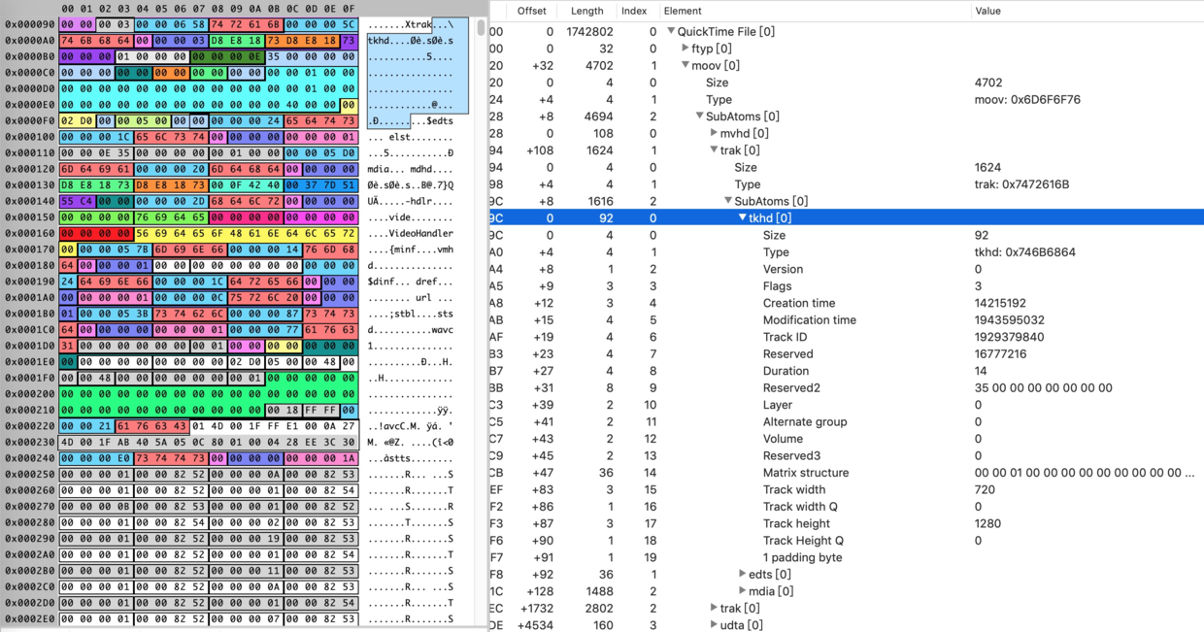Sort by the Offset column header
The width and height of the screenshot is (1204, 632).
(532, 11)
